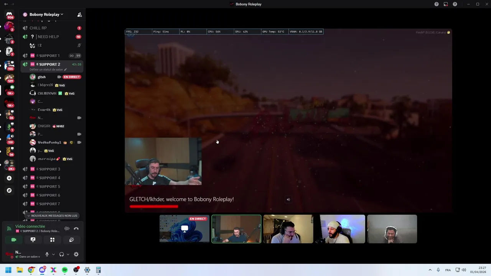Click 'Définir un statut de salon' link
The height and width of the screenshot is (276, 491).
coord(48,70)
